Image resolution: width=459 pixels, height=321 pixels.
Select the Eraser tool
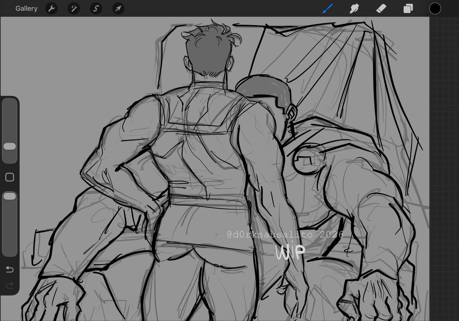pos(381,8)
